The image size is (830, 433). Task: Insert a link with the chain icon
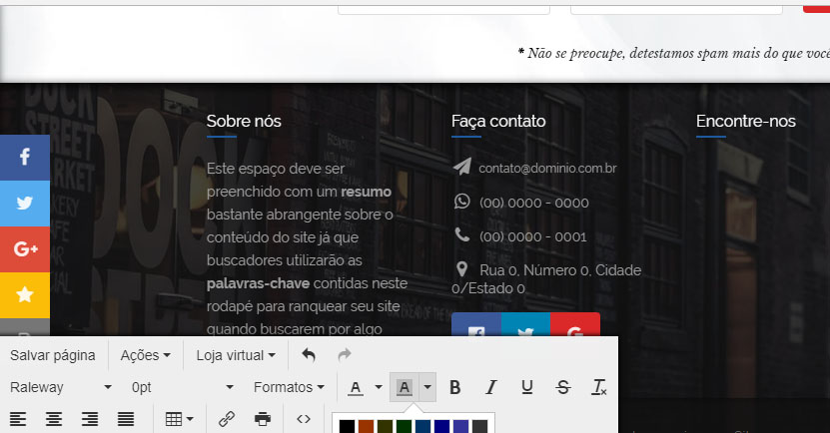click(x=227, y=419)
